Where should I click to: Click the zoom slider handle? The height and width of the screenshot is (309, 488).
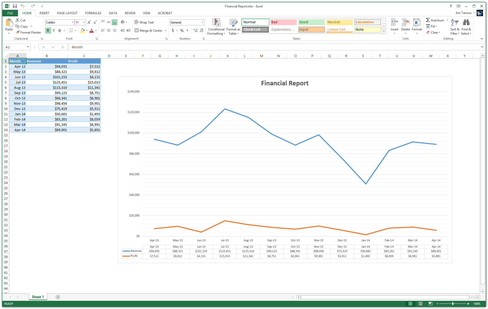coord(453,304)
